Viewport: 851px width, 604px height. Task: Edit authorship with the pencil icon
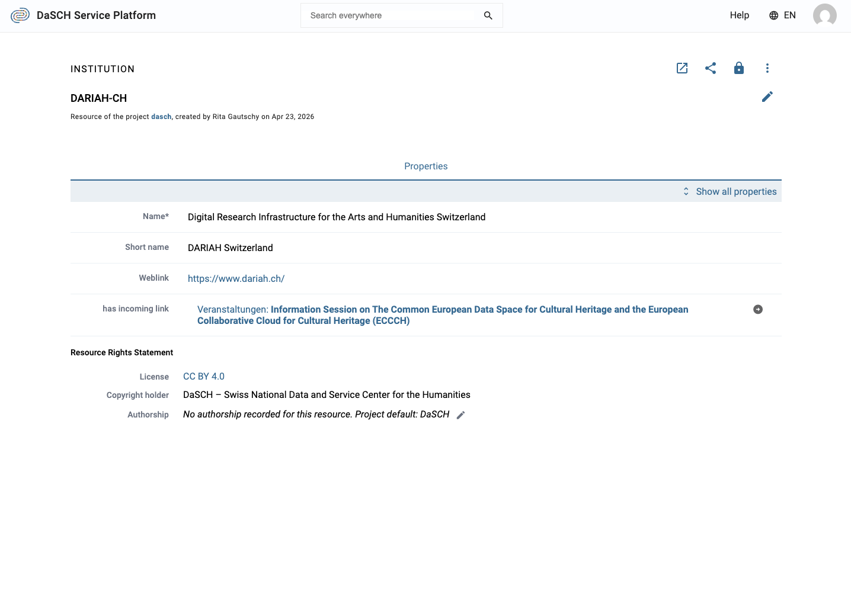[x=461, y=415]
